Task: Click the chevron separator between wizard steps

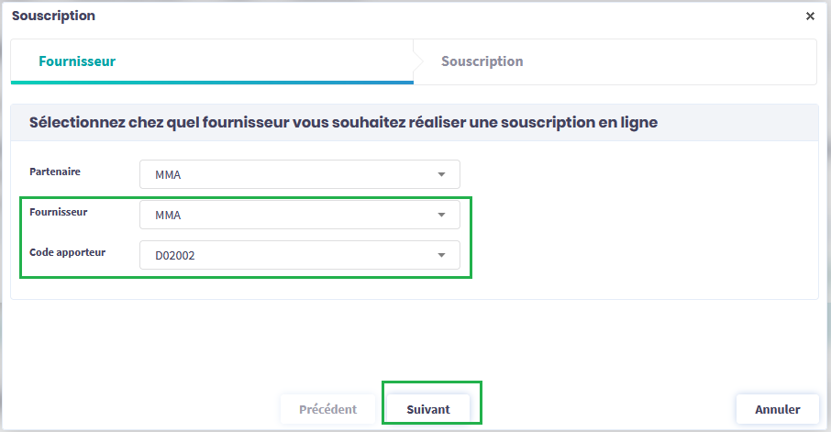Action: (419, 61)
